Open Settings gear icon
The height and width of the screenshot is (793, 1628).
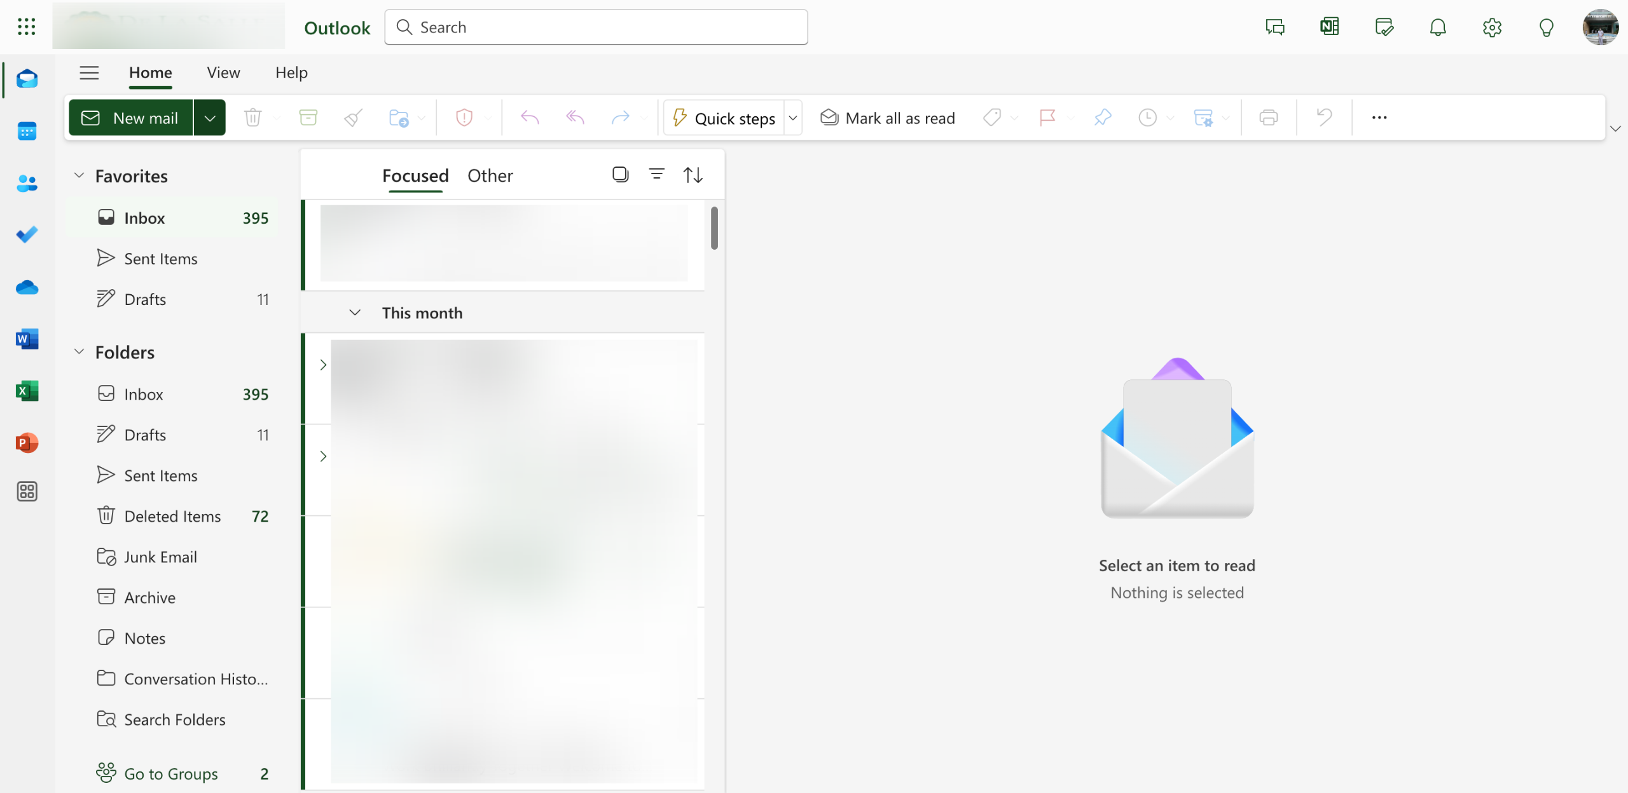coord(1492,27)
